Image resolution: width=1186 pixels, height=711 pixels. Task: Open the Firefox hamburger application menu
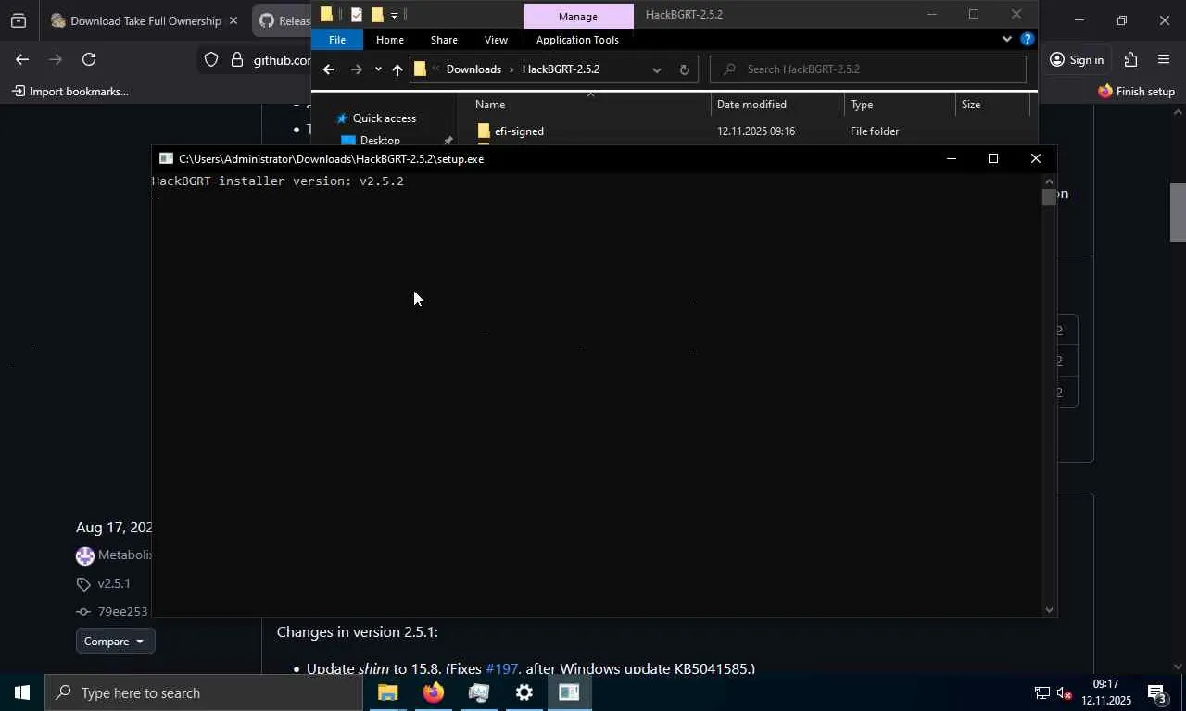[1164, 60]
